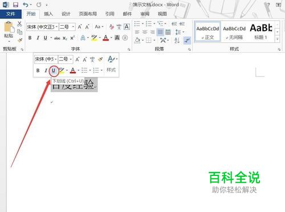Viewport: 285px width, 212px height.
Task: Toggle Underline in the ribbon
Action: coord(46,38)
